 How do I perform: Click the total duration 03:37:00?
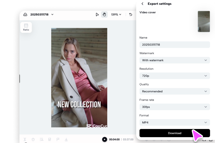[128, 139]
